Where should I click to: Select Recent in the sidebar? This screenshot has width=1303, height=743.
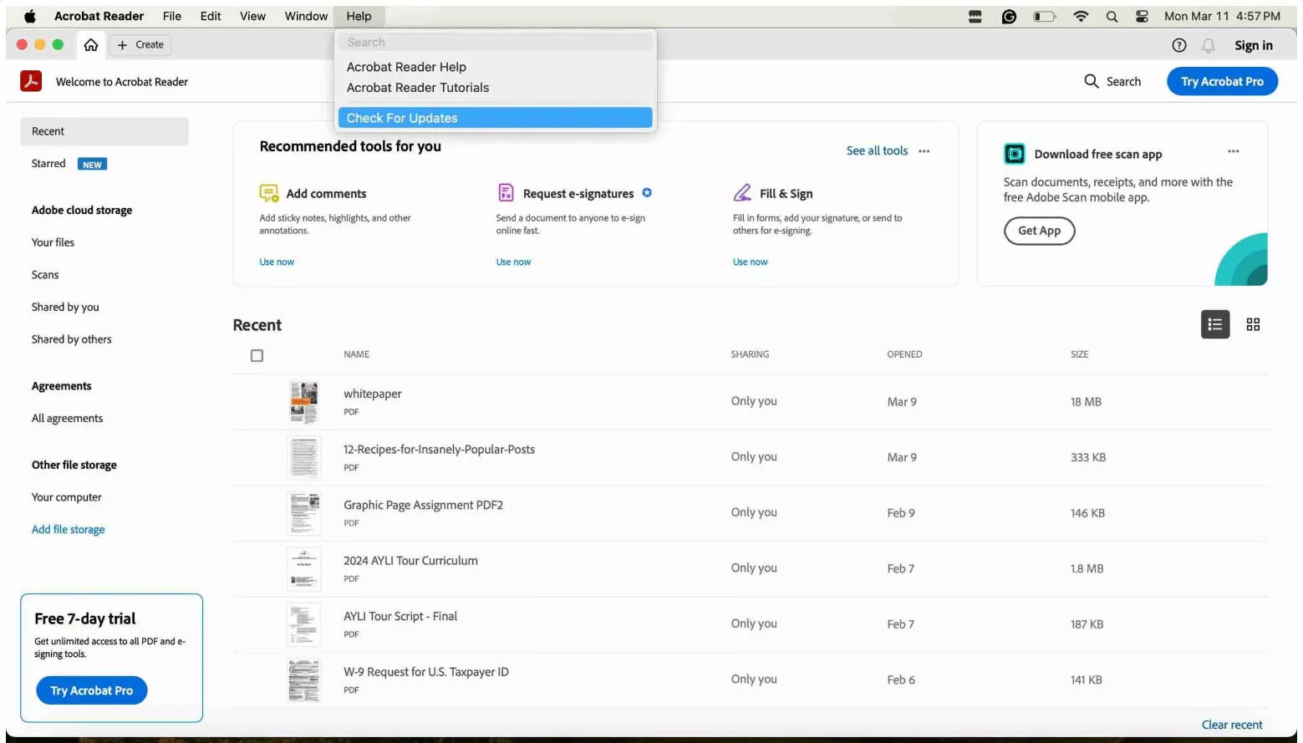[x=104, y=131]
